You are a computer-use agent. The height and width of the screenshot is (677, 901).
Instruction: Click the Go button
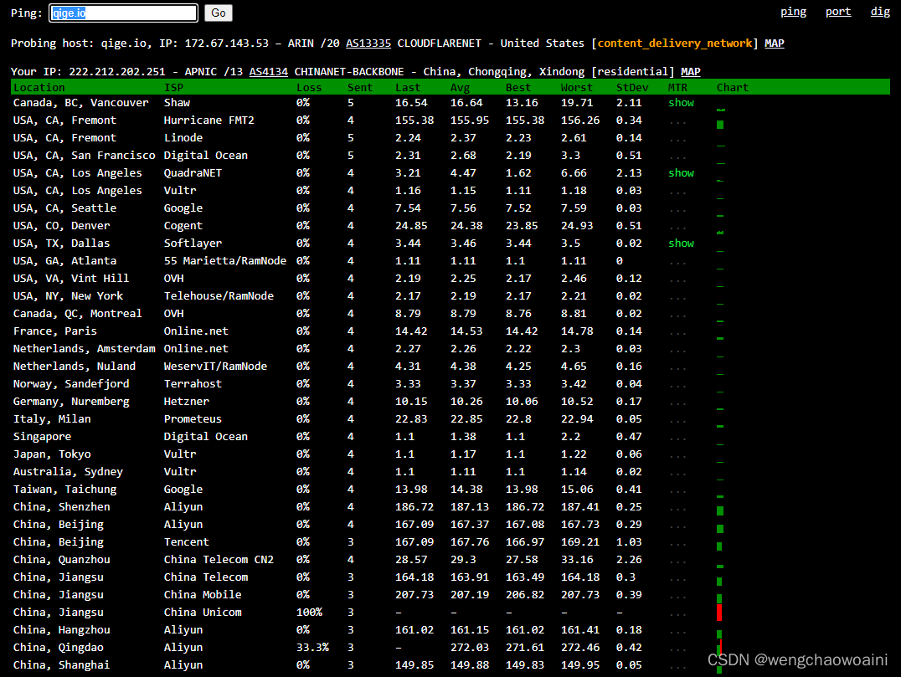219,13
